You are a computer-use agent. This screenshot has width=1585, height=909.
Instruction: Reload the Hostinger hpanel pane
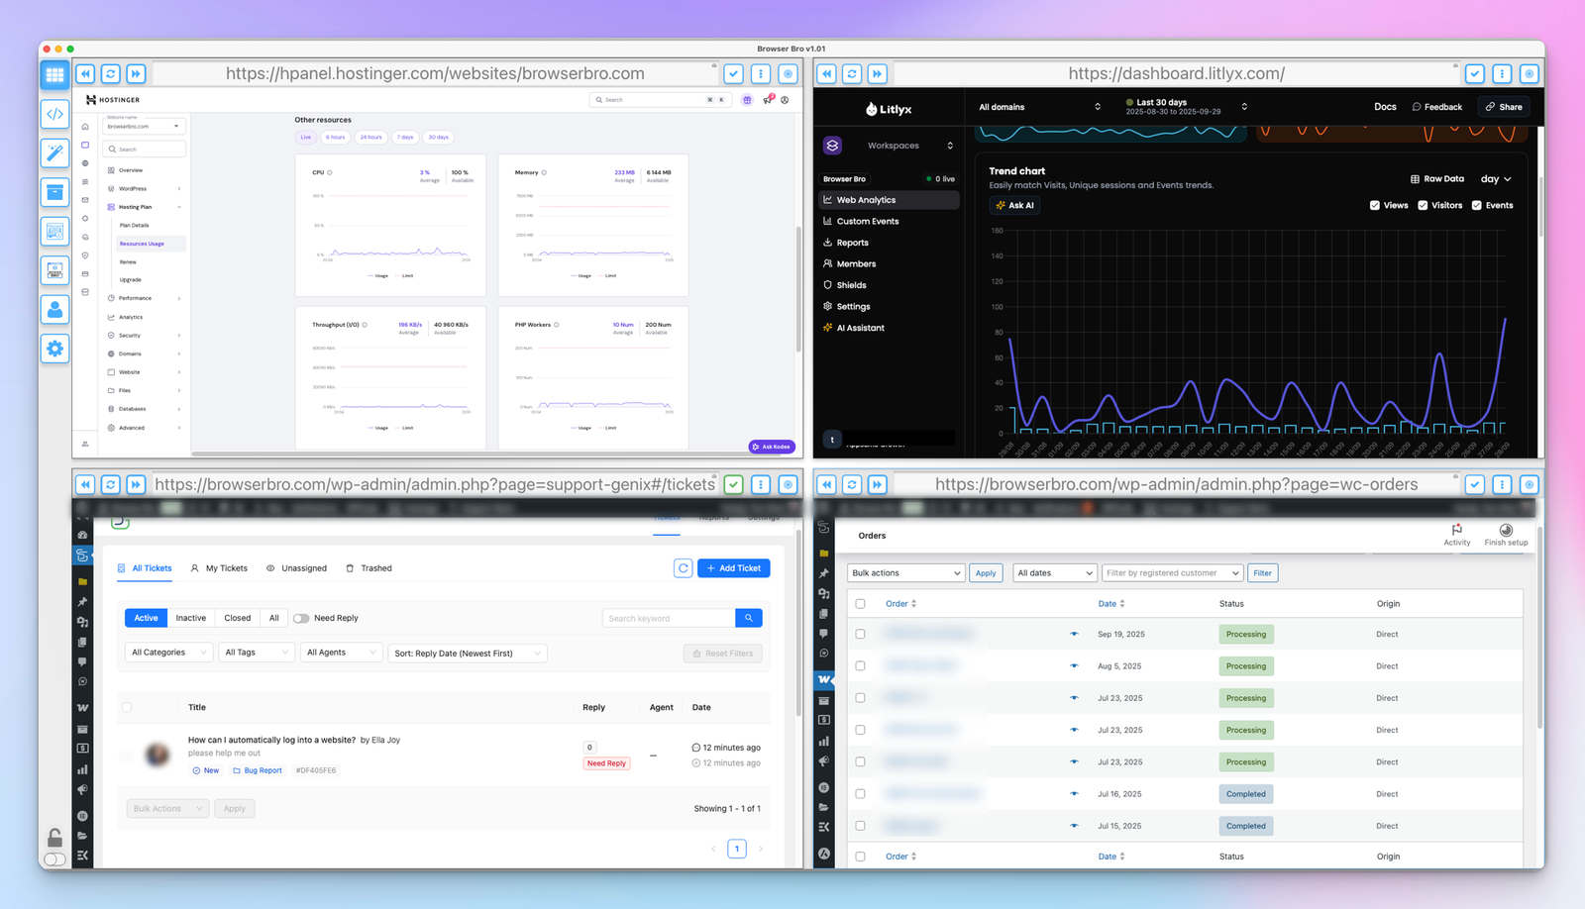[x=111, y=74]
